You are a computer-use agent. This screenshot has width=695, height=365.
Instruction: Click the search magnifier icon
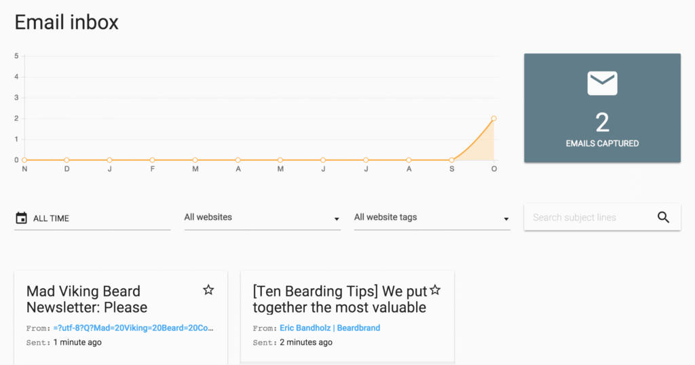(x=663, y=218)
